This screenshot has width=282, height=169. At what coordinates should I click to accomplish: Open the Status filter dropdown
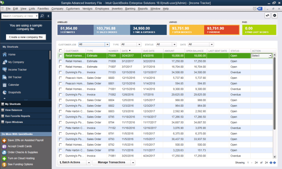click(x=174, y=44)
